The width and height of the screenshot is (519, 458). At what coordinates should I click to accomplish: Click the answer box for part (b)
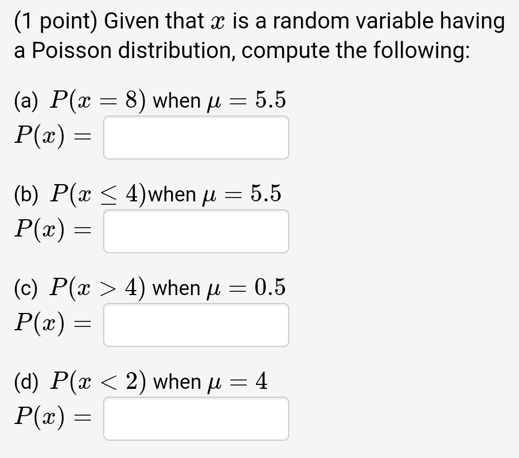pos(196,231)
